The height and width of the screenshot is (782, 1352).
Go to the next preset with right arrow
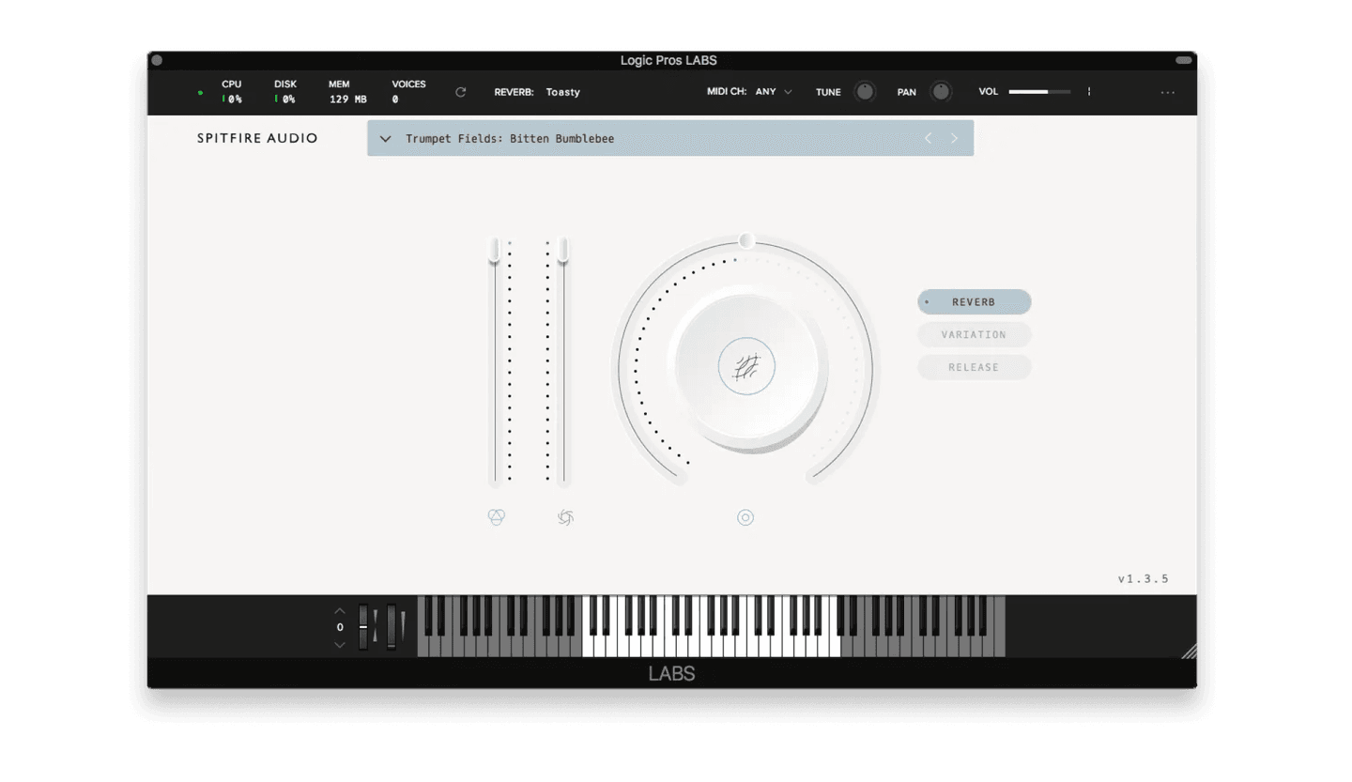(x=954, y=138)
